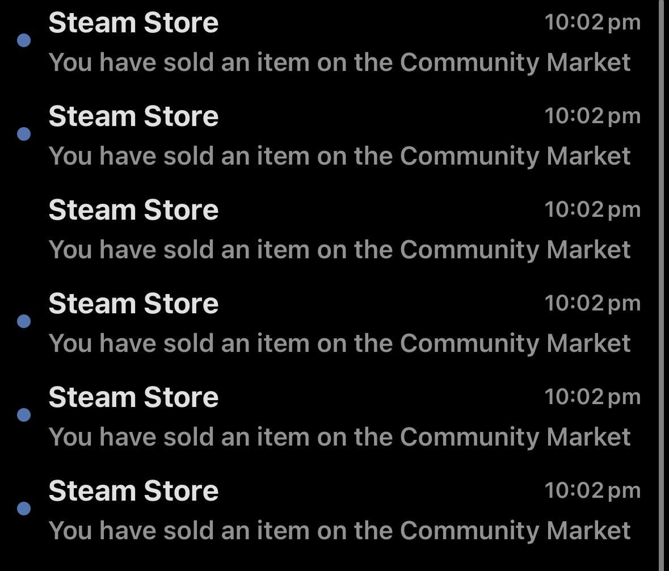Click the second email's Community Market subject line
The image size is (669, 571).
click(339, 156)
